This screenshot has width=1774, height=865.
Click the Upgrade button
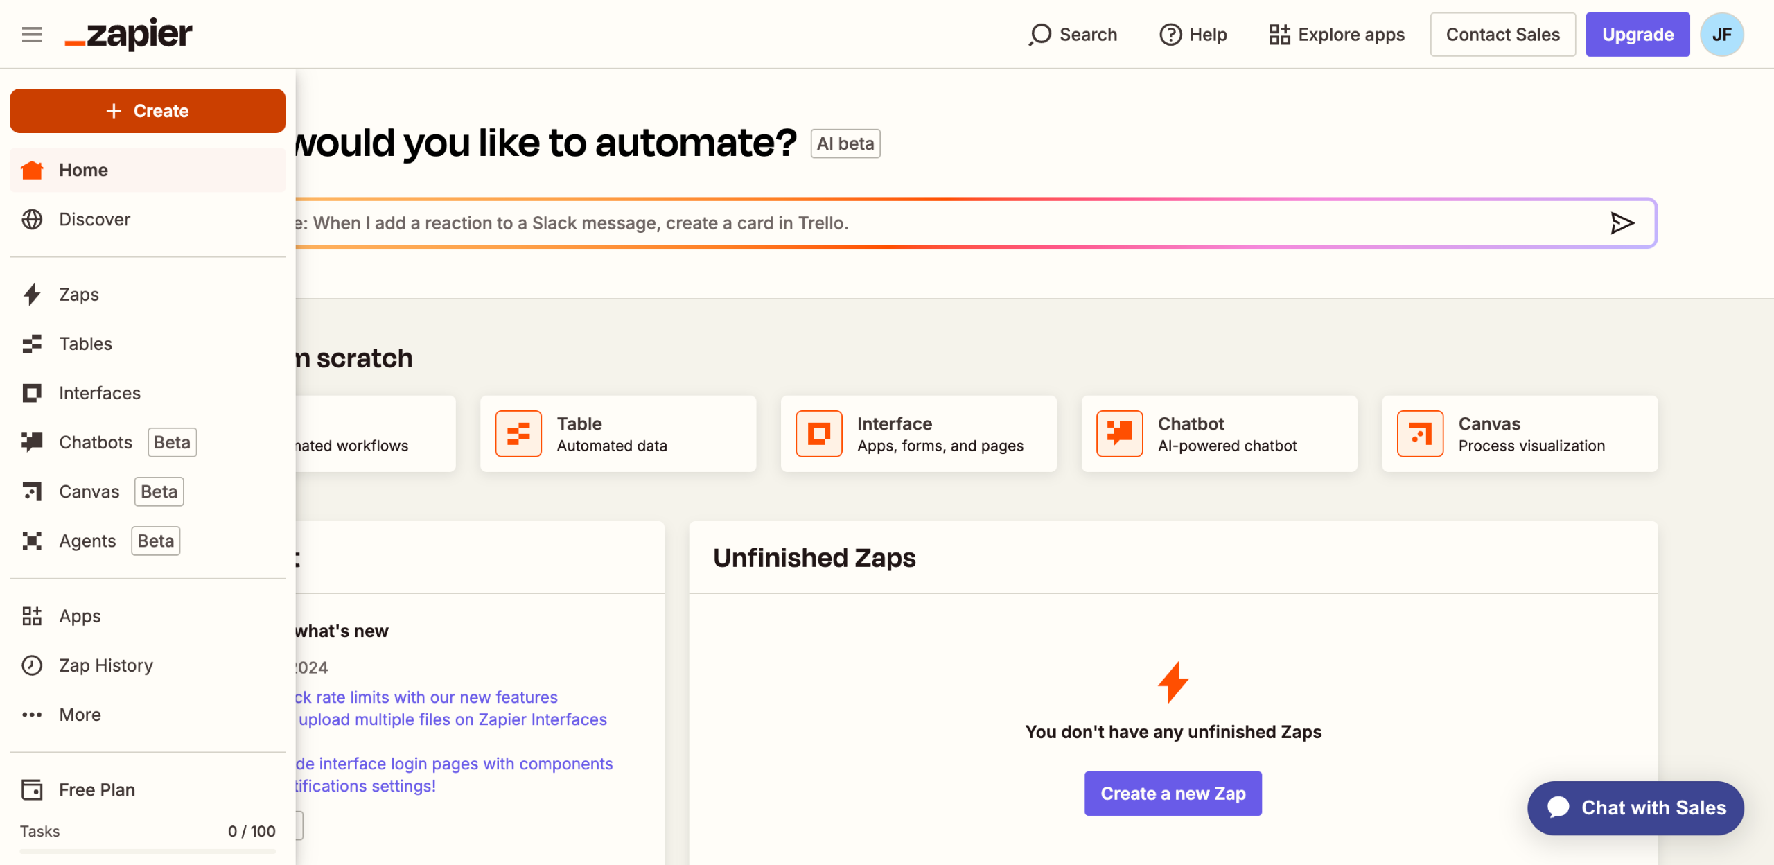[x=1637, y=34]
